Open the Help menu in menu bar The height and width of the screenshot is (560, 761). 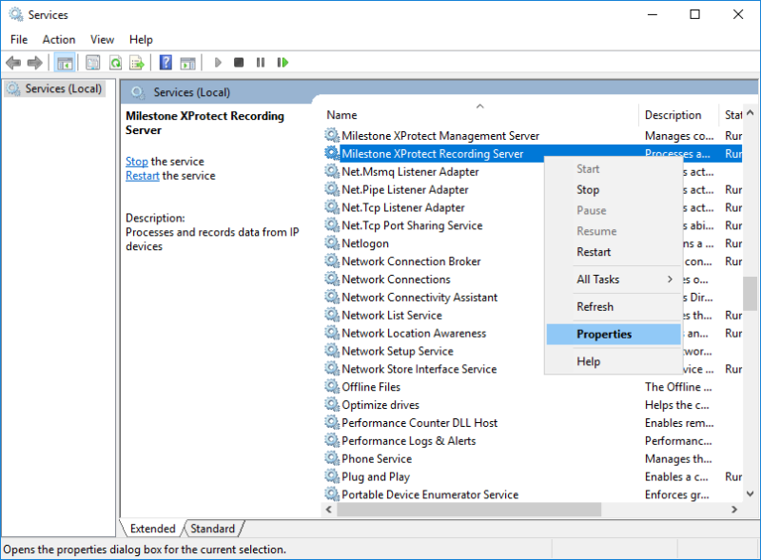click(x=141, y=39)
